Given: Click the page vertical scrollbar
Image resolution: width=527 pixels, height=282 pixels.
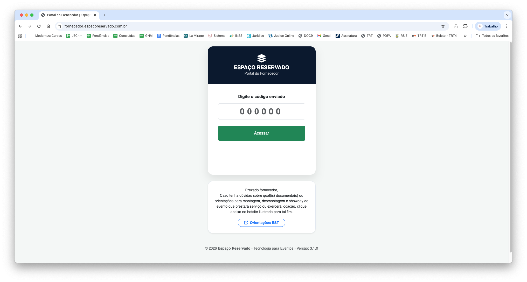Looking at the screenshot, I should [510, 147].
